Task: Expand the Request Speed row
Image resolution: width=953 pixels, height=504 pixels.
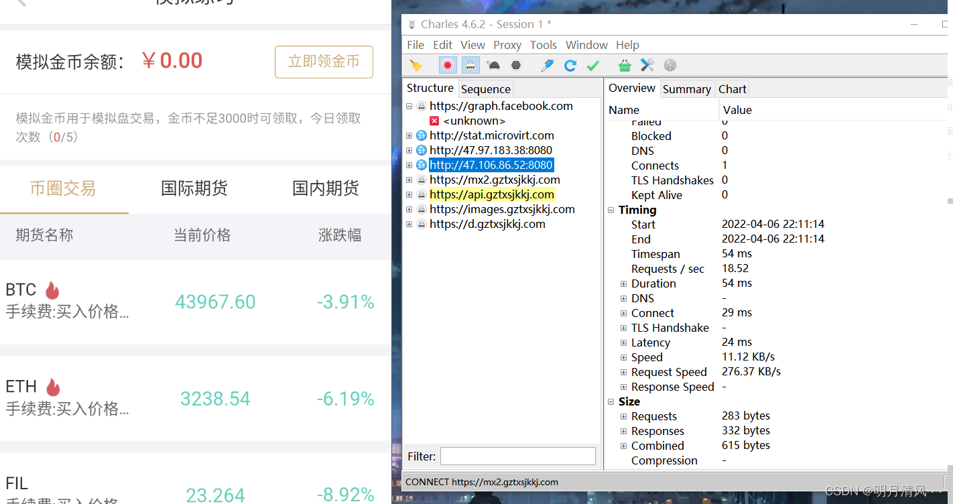Action: pyautogui.click(x=624, y=372)
